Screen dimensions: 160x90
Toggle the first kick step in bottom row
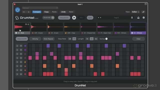click(x=30, y=74)
